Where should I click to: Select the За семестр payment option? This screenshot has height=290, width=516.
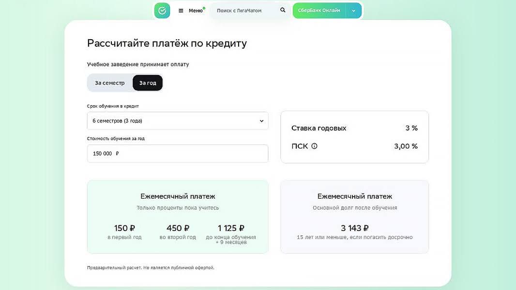click(x=110, y=83)
